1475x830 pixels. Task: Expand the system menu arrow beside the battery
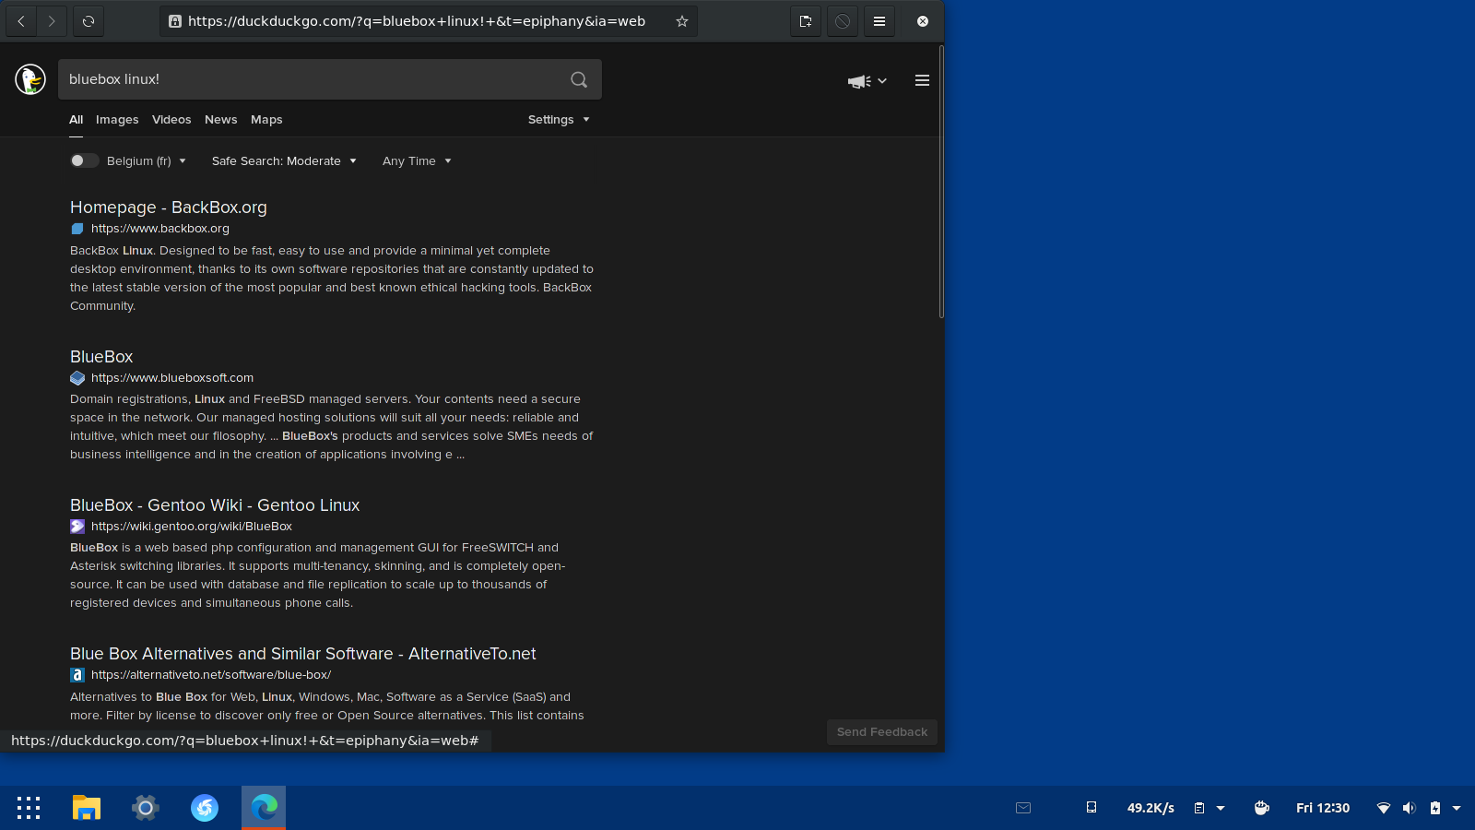[x=1457, y=808]
